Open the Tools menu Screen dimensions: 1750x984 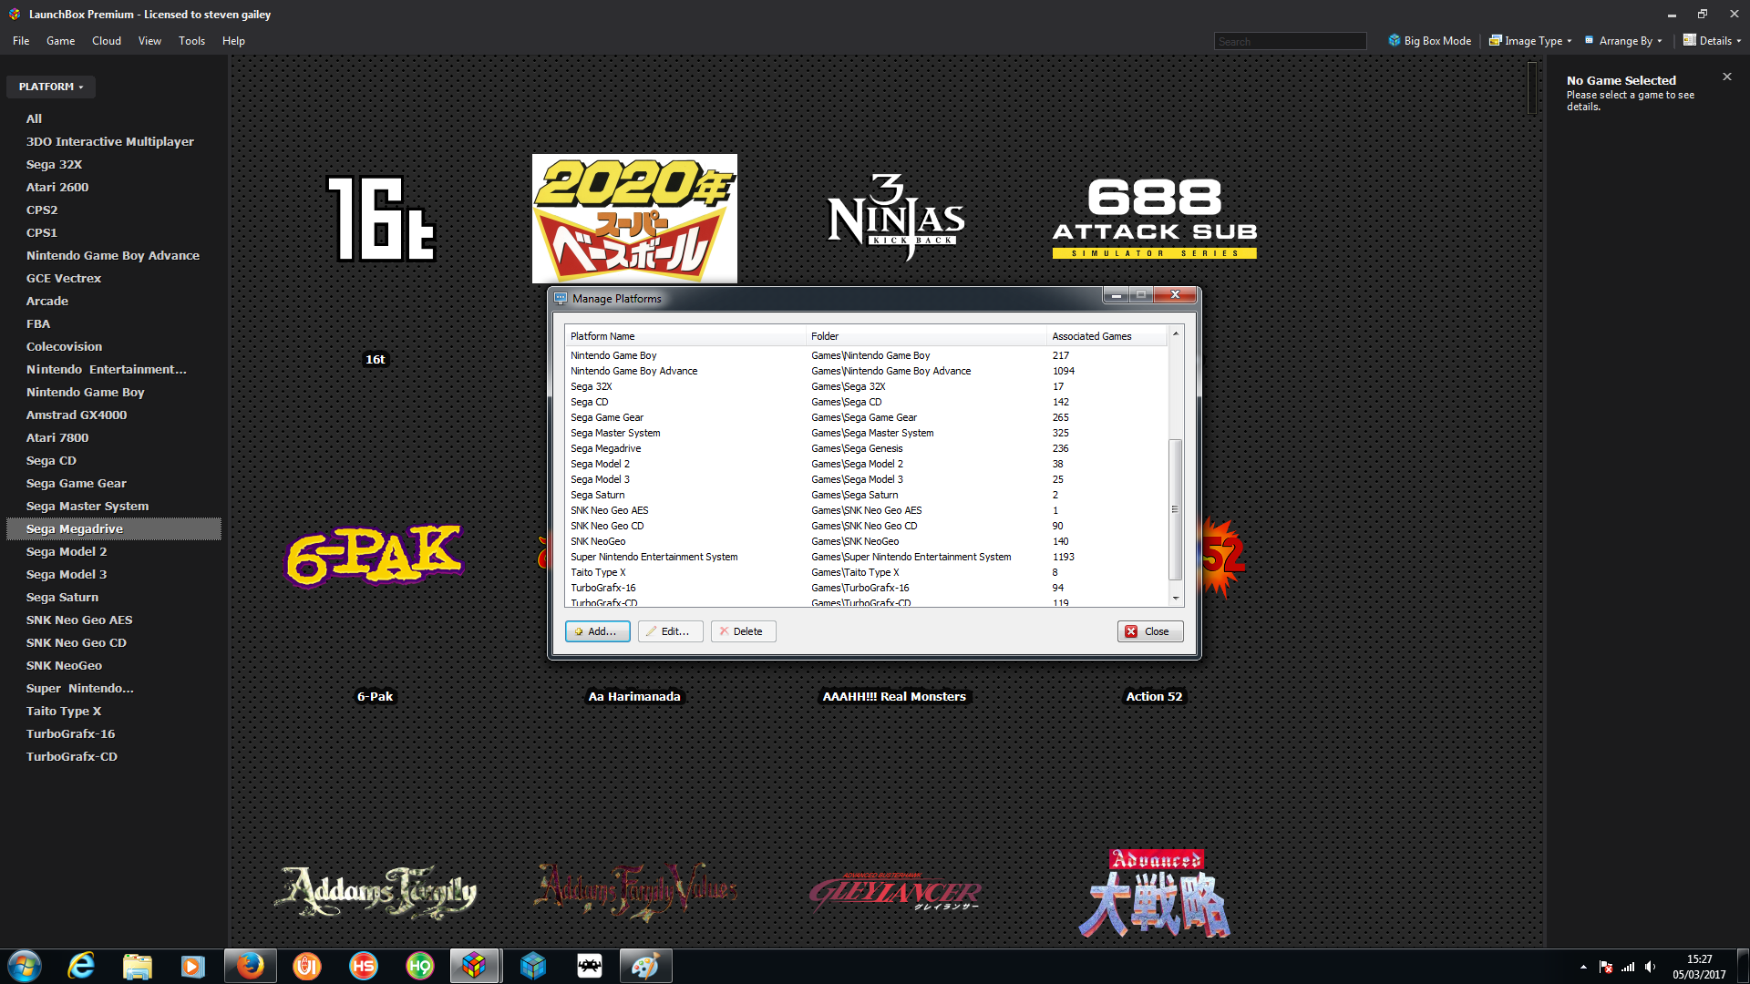click(x=191, y=41)
